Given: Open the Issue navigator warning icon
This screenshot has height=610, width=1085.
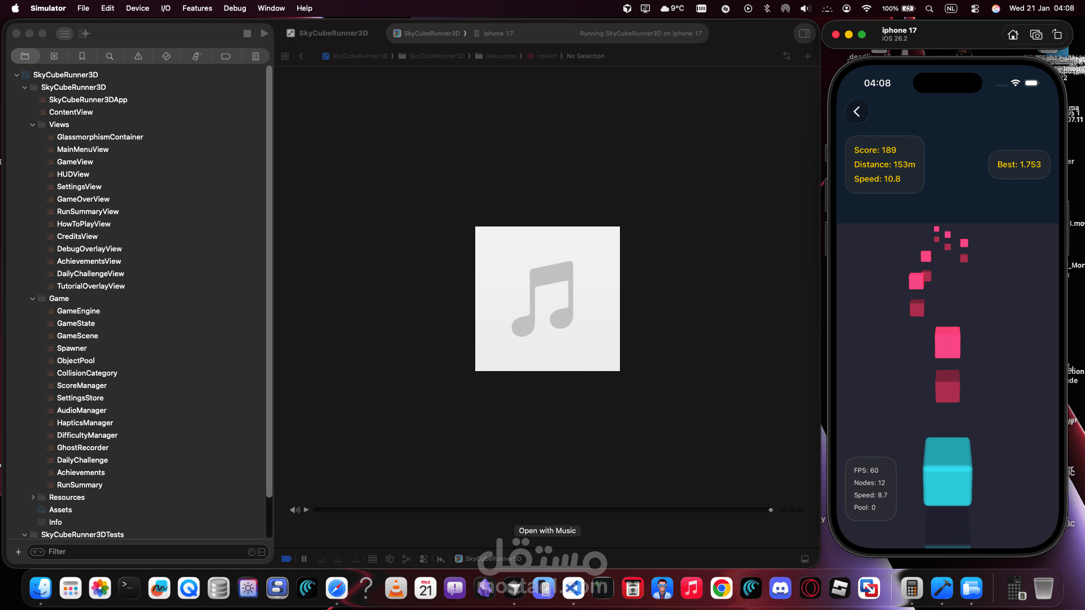Looking at the screenshot, I should pyautogui.click(x=138, y=56).
